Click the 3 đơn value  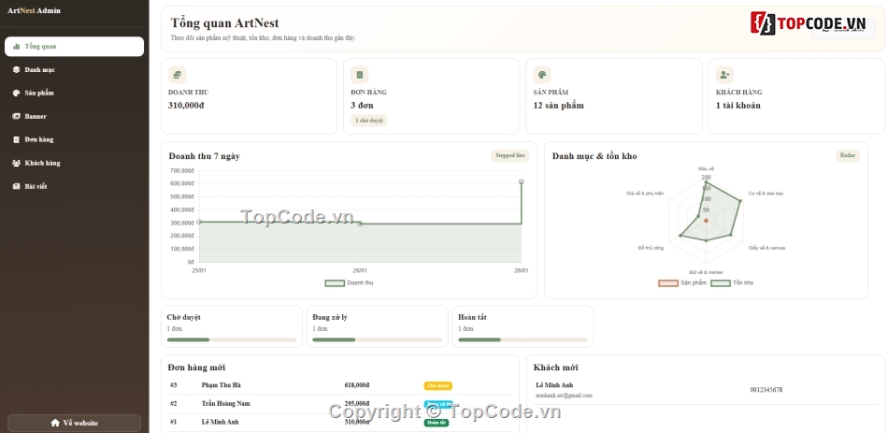point(362,106)
